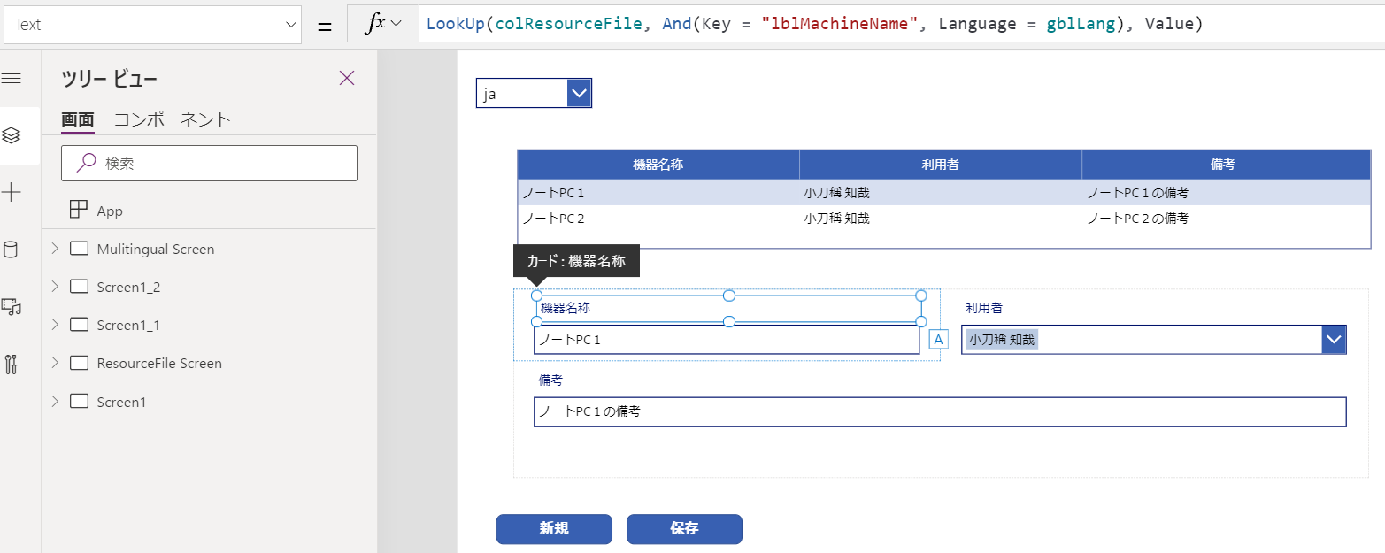Close the Tree view panel
The width and height of the screenshot is (1385, 553).
(347, 78)
